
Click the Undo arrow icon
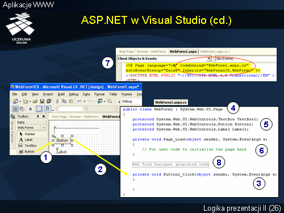pyautogui.click(x=80, y=101)
